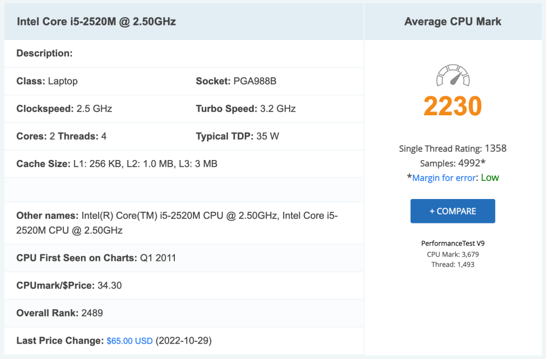Select the Socket: PGA988B value
Viewport: 546px width, 359px height.
[x=236, y=81]
